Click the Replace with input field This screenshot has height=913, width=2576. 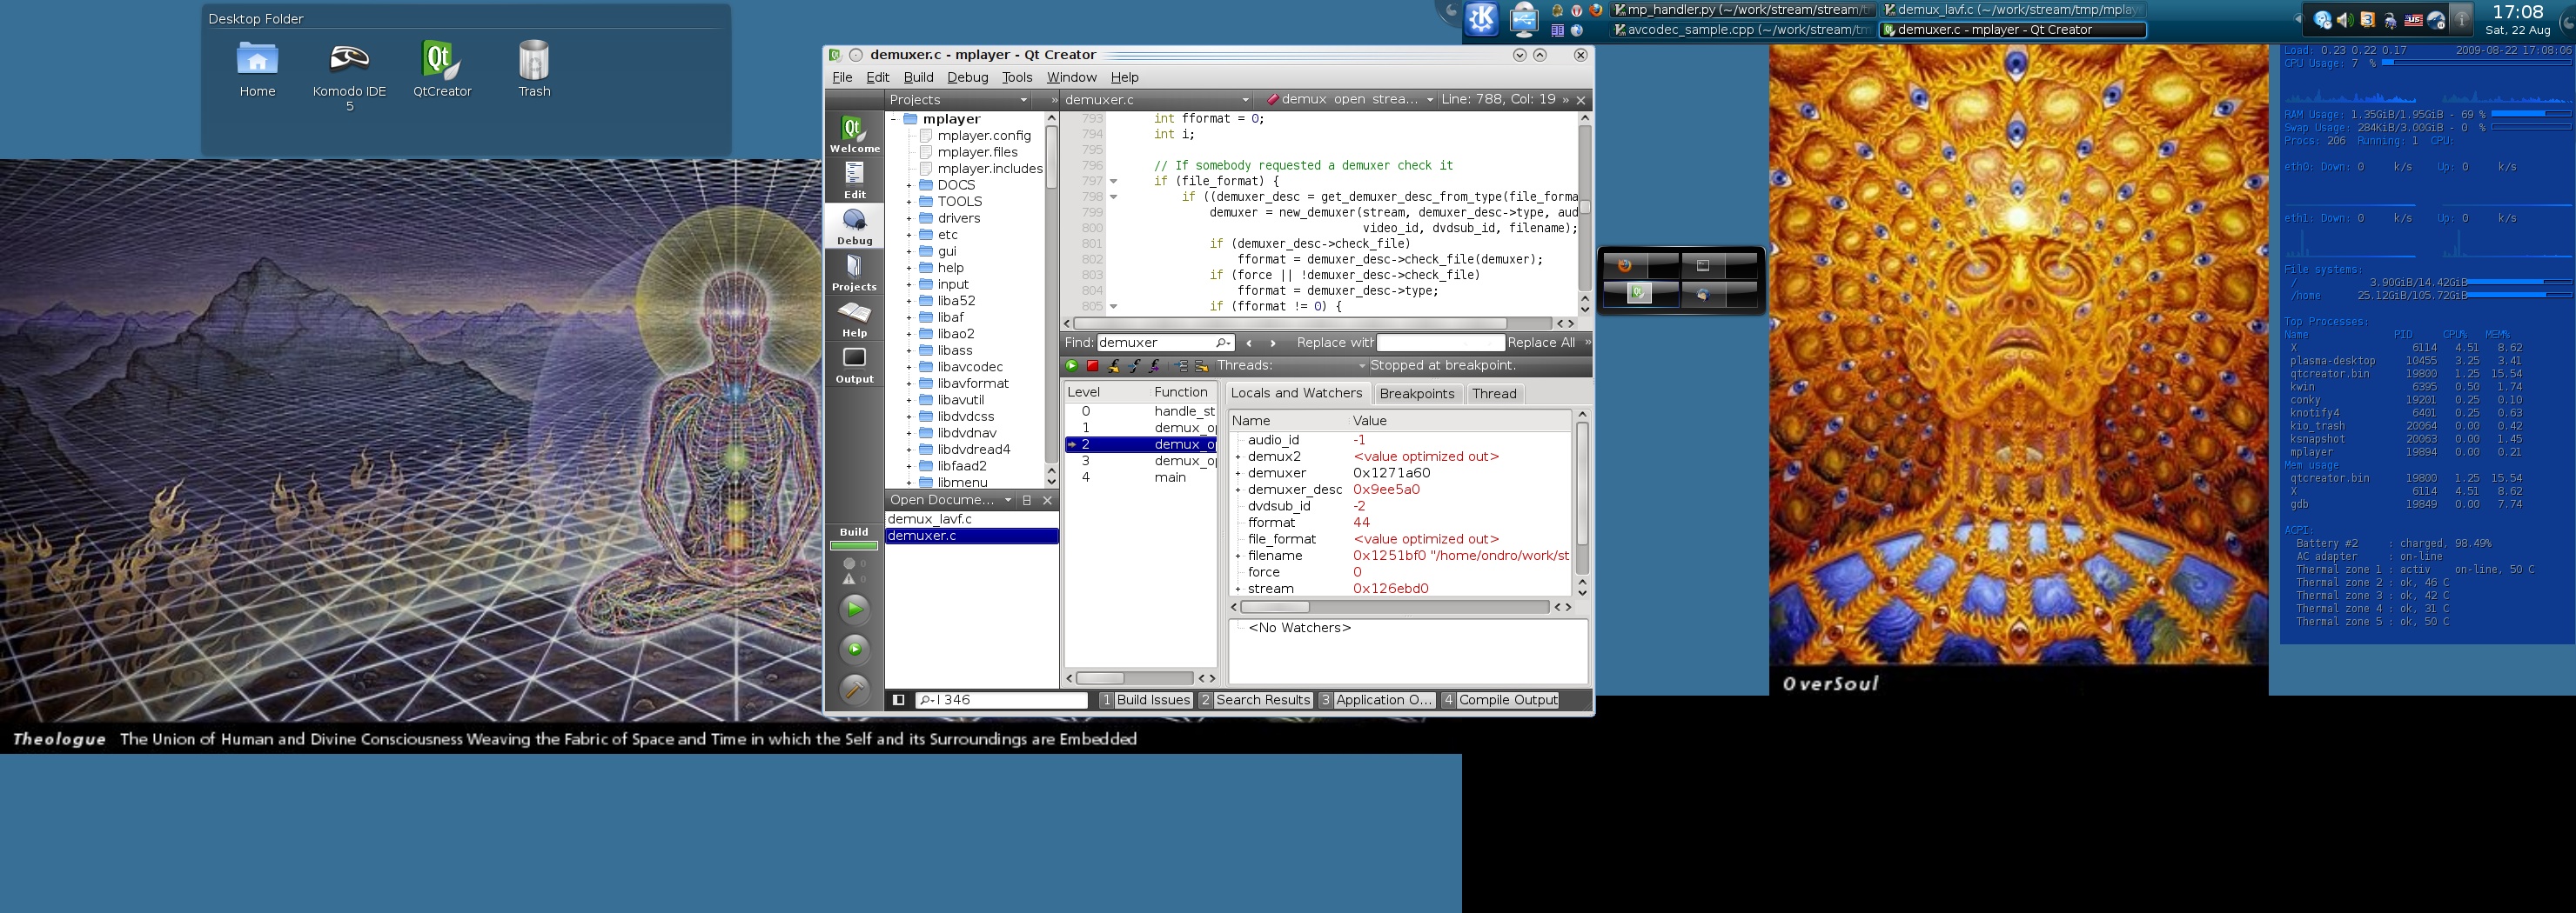point(1440,343)
